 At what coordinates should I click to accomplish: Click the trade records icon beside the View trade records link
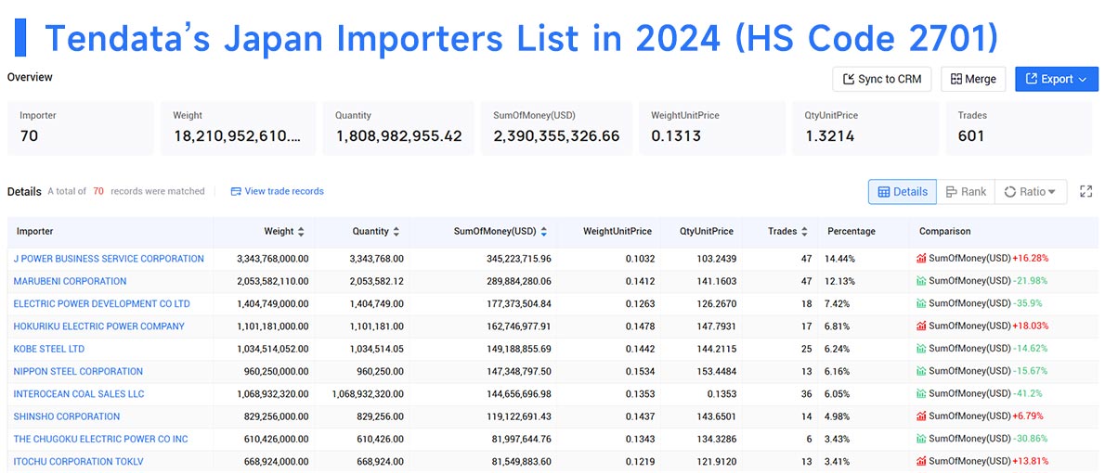click(236, 191)
